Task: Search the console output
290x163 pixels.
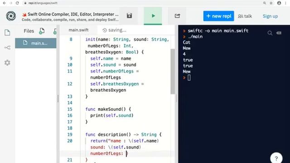Action: (270, 33)
